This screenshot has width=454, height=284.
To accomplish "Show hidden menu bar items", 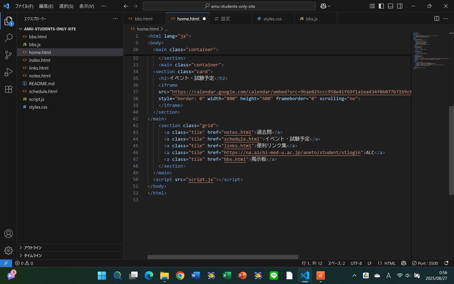I will pyautogui.click(x=103, y=6).
